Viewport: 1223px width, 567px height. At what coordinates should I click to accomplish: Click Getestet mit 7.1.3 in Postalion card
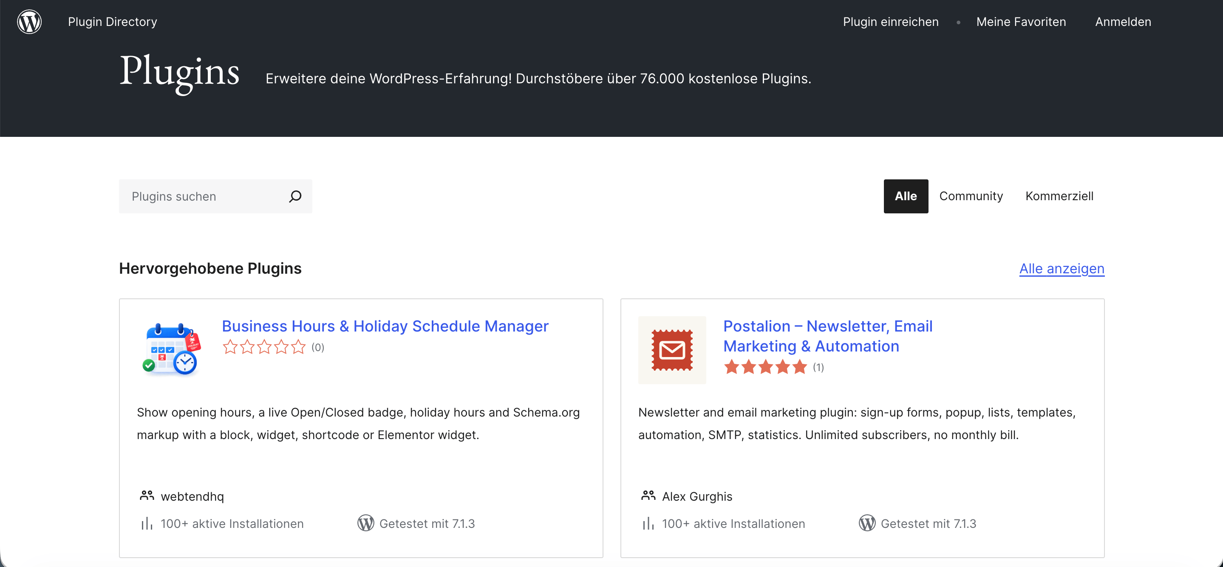928,524
